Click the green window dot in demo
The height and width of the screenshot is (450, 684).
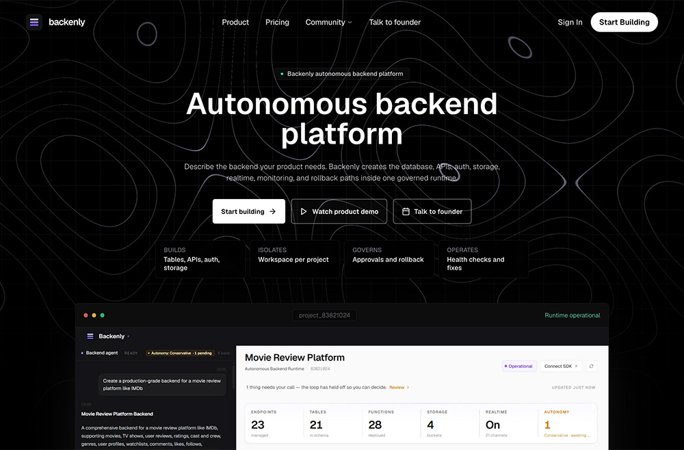pyautogui.click(x=102, y=315)
